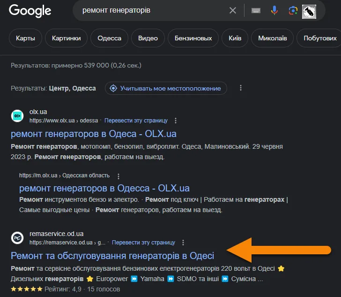Open three-dot menu for remaservice.od.ua result
341x297 pixels.
pyautogui.click(x=183, y=243)
